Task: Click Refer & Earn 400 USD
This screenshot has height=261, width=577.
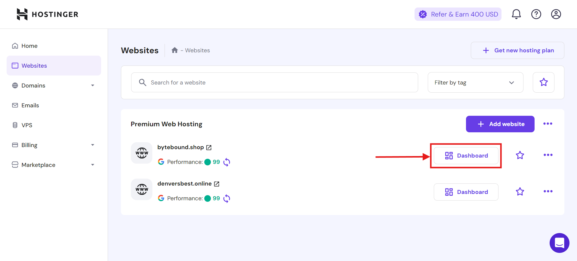Action: coord(458,14)
